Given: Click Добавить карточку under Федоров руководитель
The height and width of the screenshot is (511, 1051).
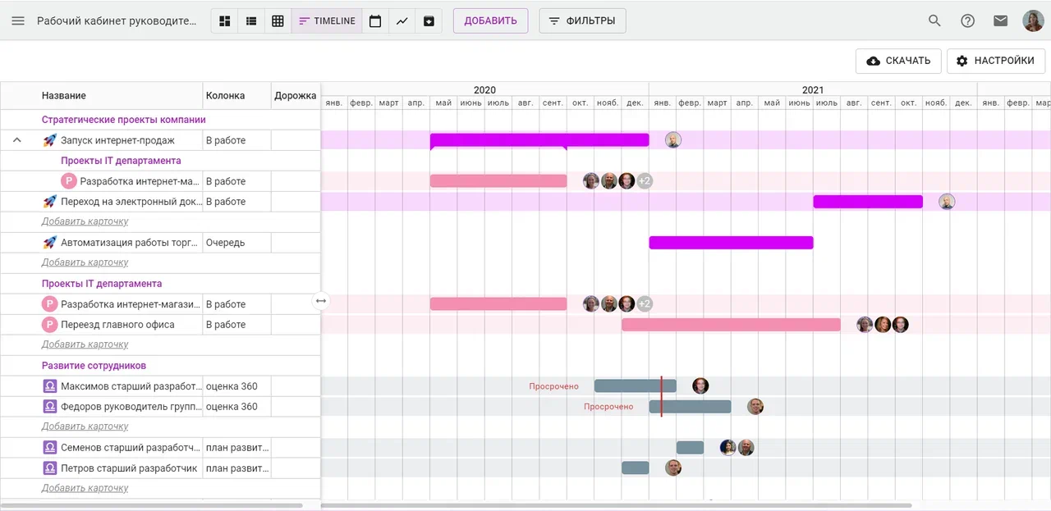Looking at the screenshot, I should (85, 427).
